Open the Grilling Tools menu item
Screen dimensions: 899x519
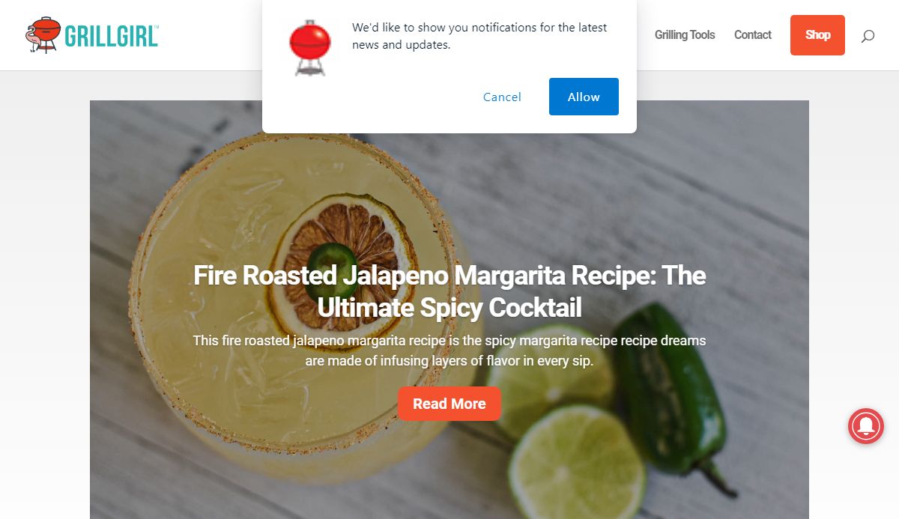685,35
